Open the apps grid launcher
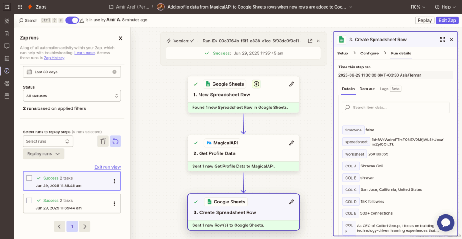 pos(20,7)
